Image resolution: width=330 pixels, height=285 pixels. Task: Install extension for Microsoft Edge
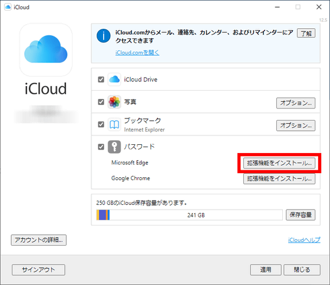point(279,163)
